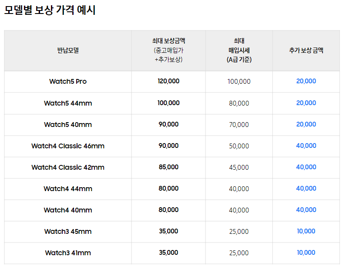Click blue 40,000 for Watch4 40mm
This screenshot has width=343, height=267.
point(306,210)
